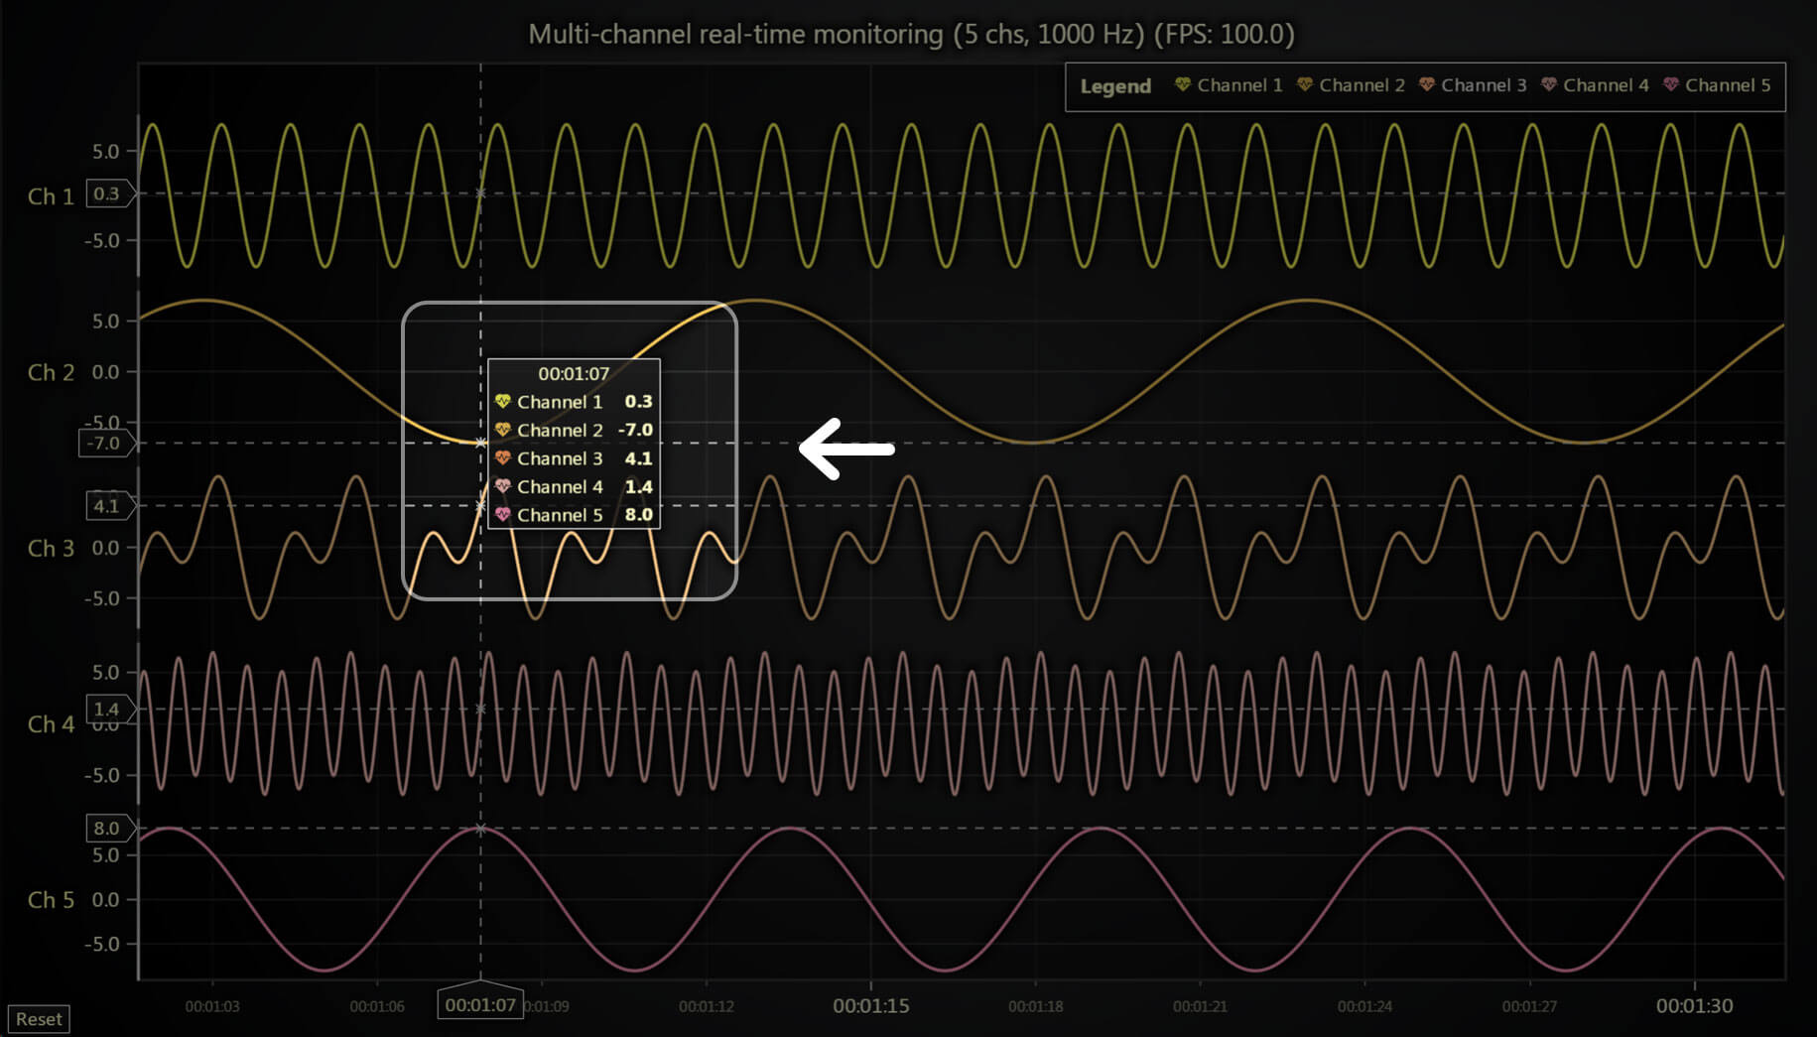Click Channel 4 icon in cursor tooltip

point(502,486)
